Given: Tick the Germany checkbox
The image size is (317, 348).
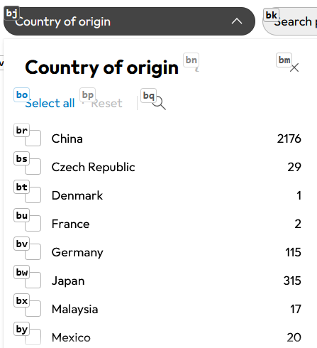Looking at the screenshot, I should [33, 252].
